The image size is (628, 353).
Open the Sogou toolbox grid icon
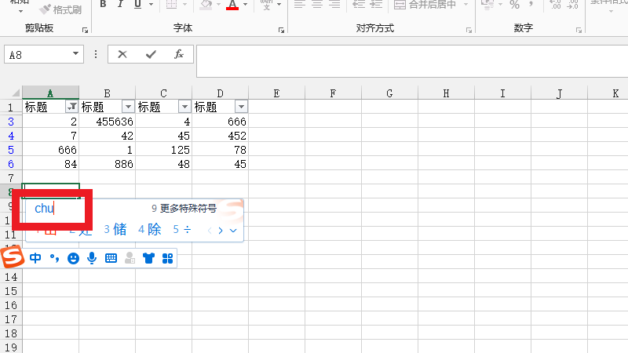click(167, 258)
